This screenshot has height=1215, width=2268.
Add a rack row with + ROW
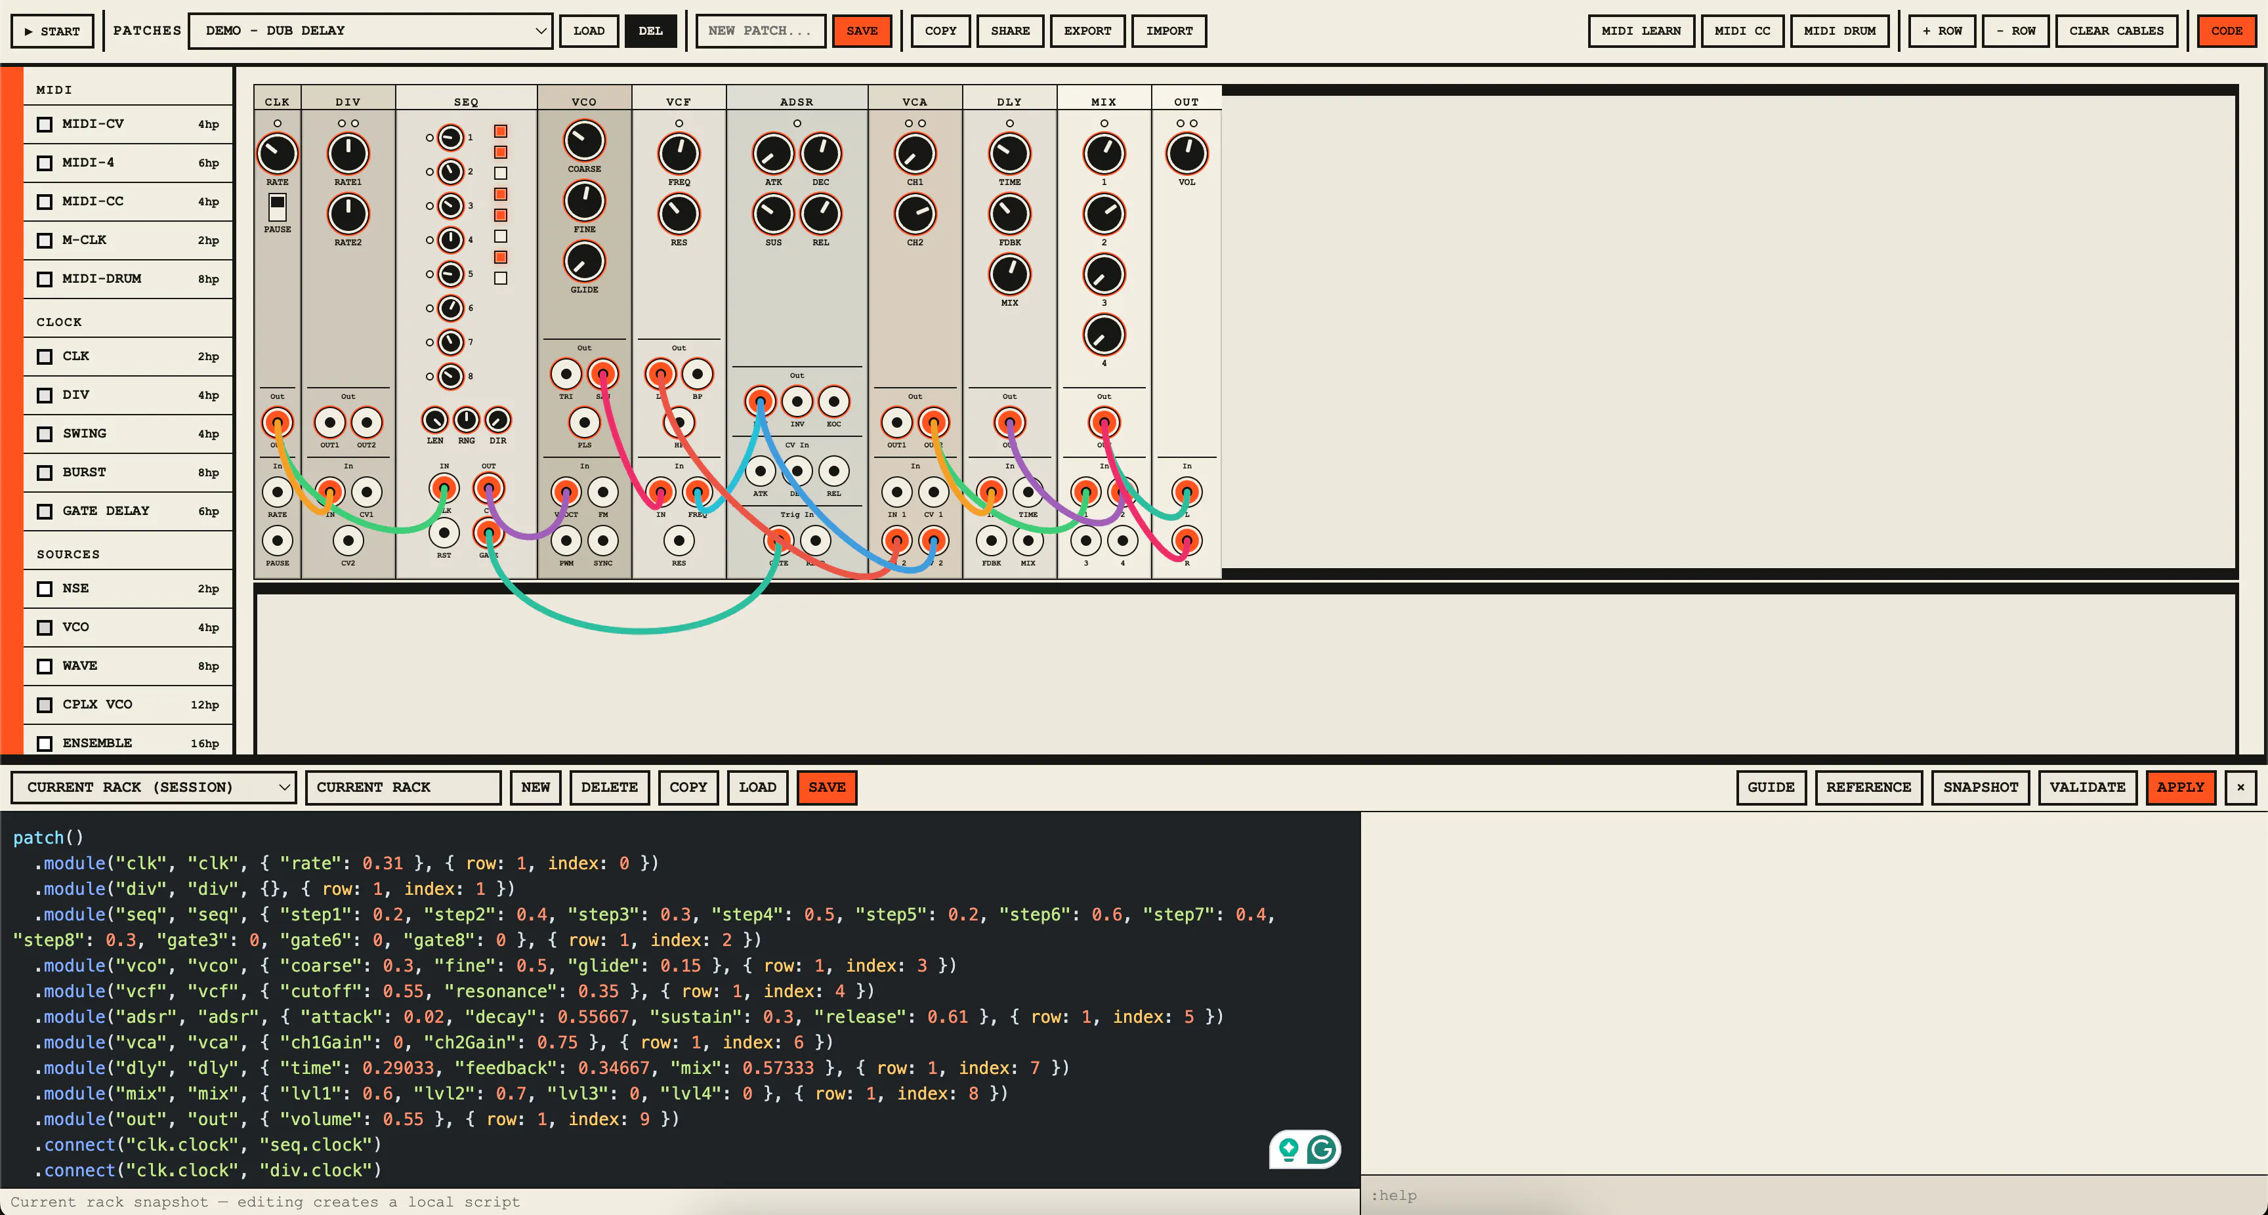tap(1942, 31)
